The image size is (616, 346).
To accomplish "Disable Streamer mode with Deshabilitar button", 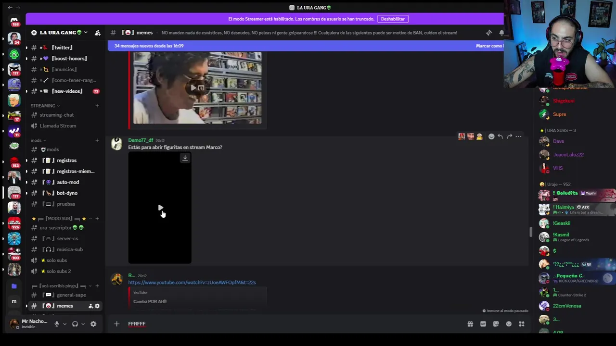I will [393, 19].
